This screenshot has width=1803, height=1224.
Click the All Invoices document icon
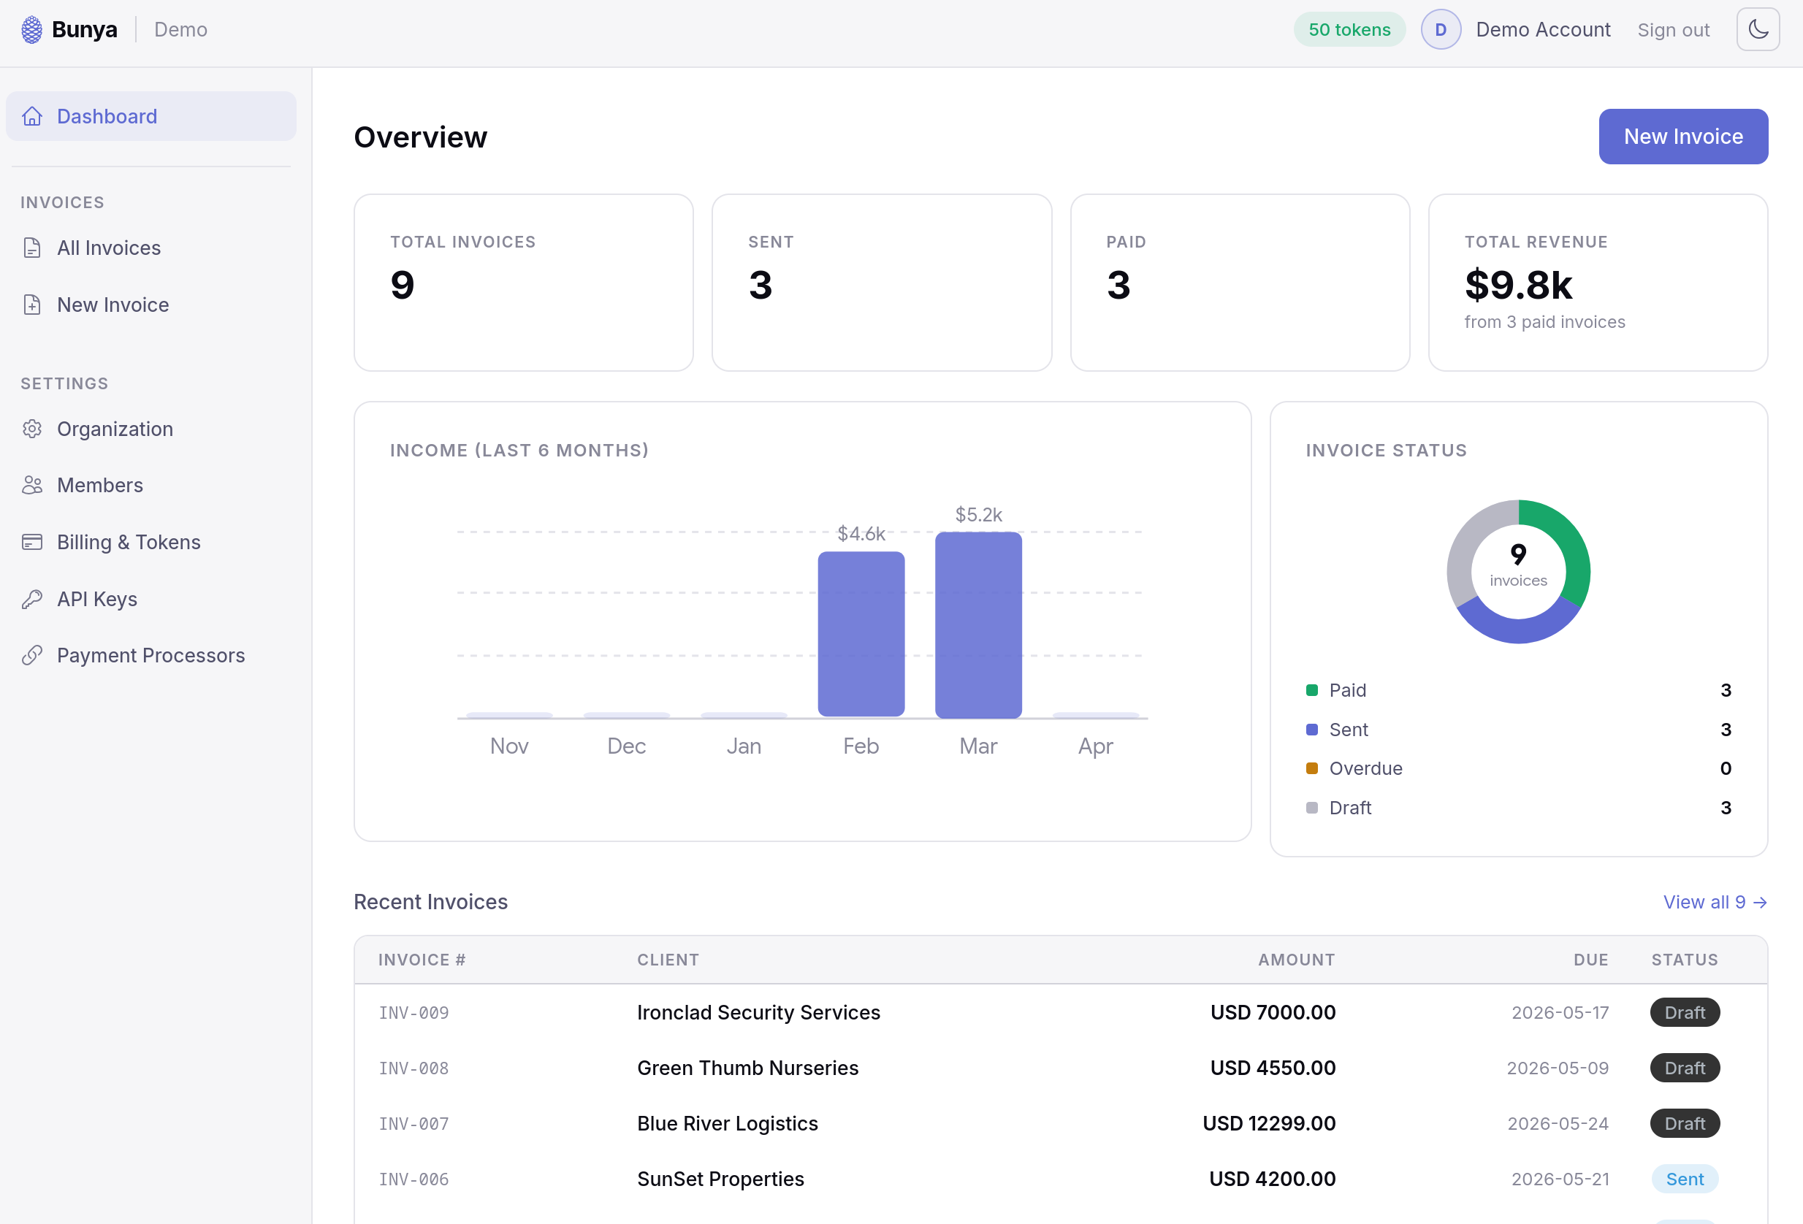32,248
